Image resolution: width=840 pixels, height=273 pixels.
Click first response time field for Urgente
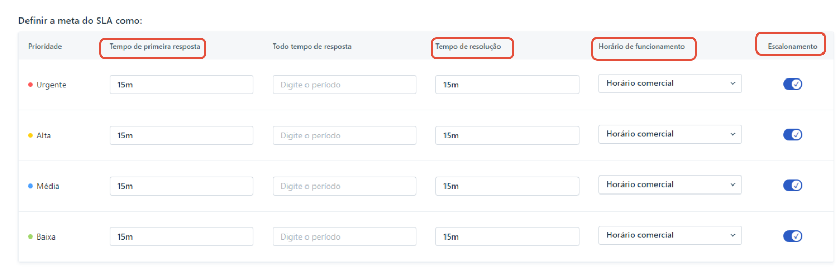[181, 85]
